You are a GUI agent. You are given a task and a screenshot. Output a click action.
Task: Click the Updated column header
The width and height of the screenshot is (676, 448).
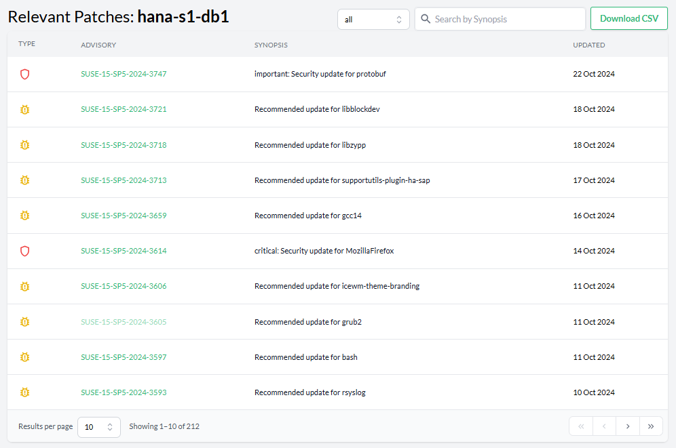click(588, 45)
